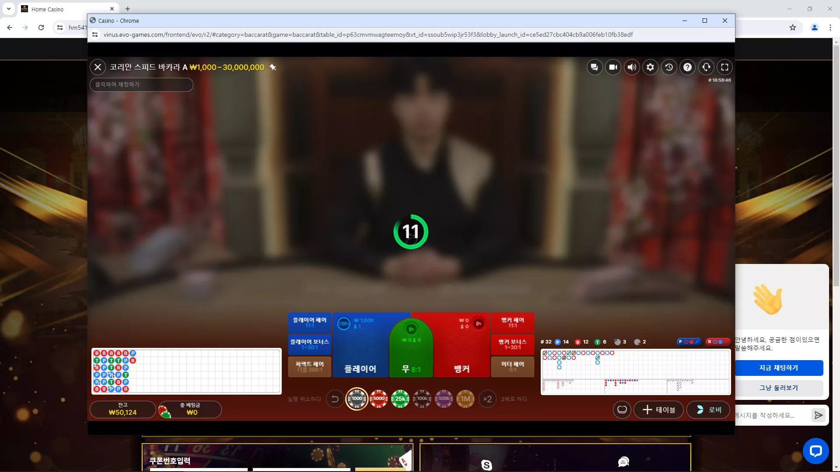Viewport: 840px width, 472px height.
Task: Click the round racetrack view icon button
Action: [622, 410]
